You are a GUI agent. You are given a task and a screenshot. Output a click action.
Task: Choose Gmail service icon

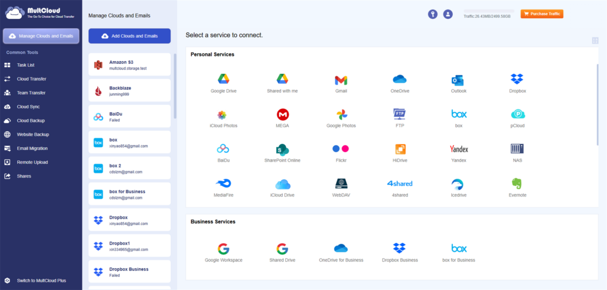pos(341,83)
